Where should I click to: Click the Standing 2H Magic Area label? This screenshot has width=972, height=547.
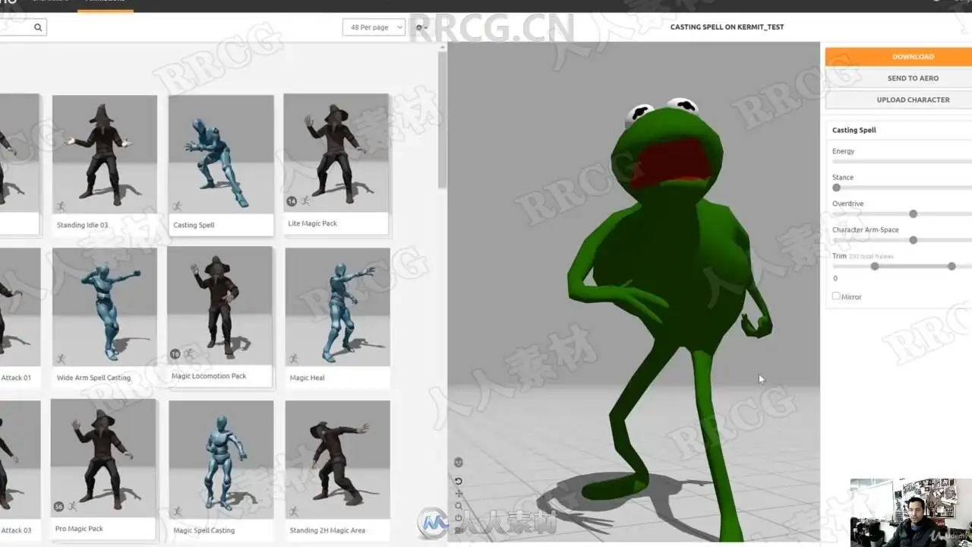point(327,530)
